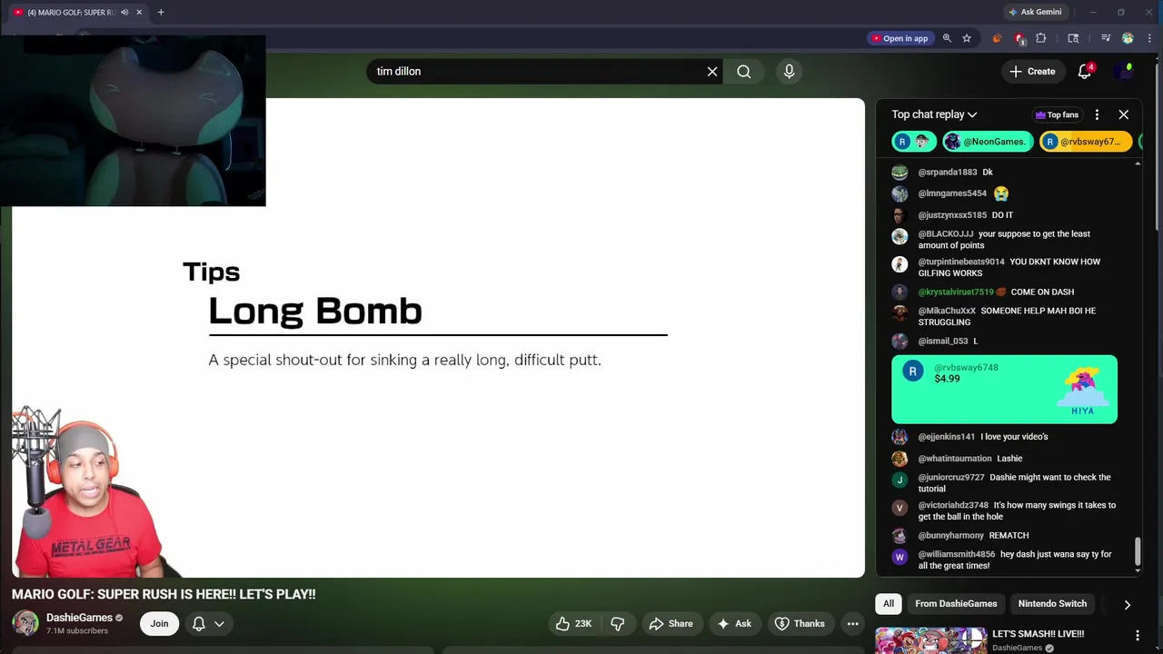Click the Top fans button
Viewport: 1163px width, 654px height.
[x=1056, y=114]
